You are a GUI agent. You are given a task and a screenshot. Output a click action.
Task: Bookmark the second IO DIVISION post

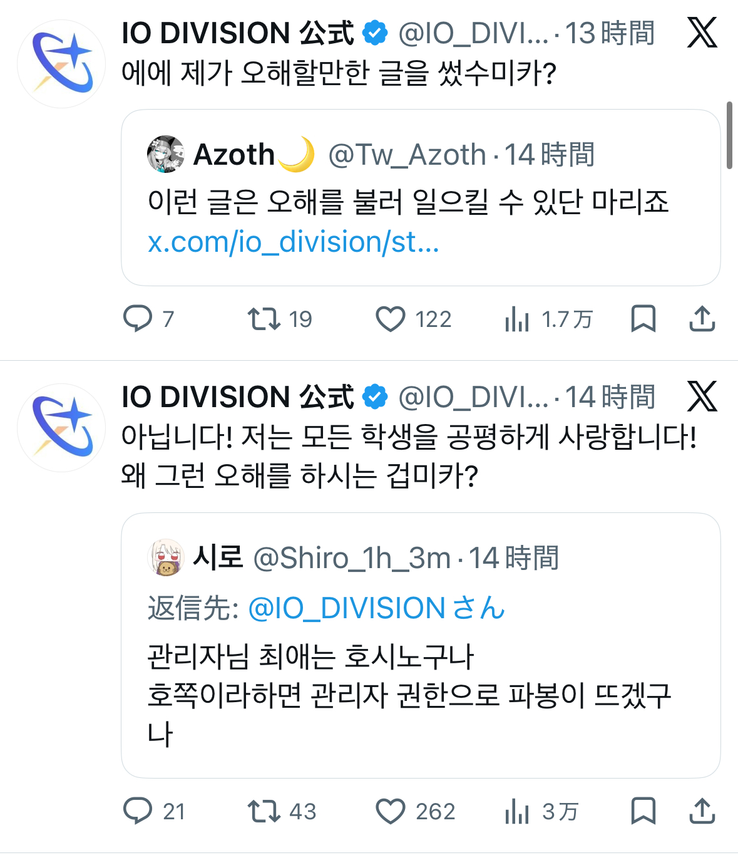click(643, 811)
